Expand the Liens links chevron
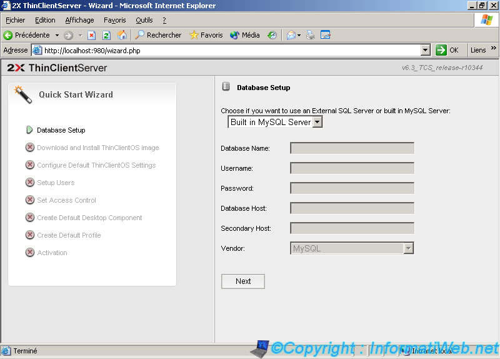500x359 pixels. 493,48
